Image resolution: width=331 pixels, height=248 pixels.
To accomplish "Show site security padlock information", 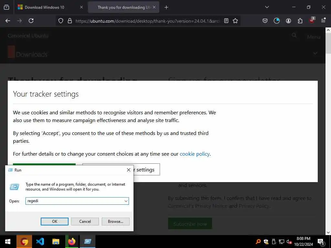I will (70, 21).
